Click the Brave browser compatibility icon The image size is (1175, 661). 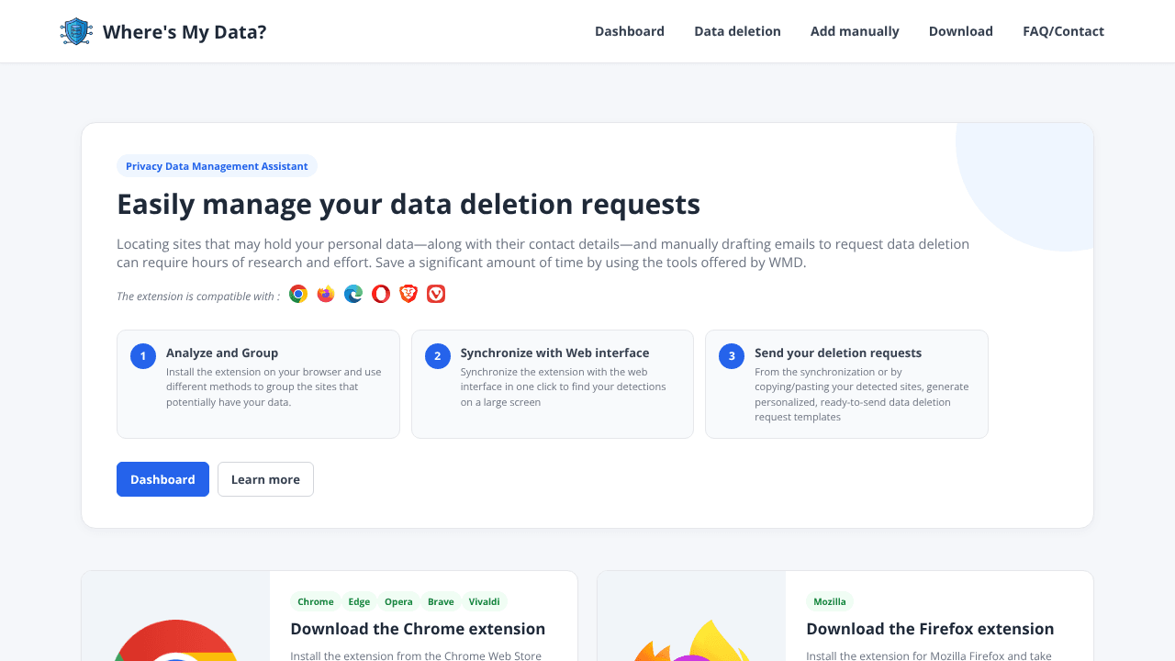(x=408, y=294)
